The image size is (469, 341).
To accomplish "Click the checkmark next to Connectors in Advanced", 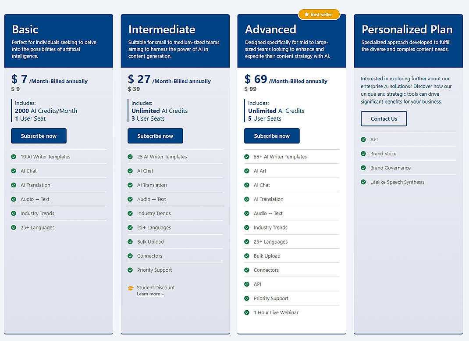I will pos(247,270).
